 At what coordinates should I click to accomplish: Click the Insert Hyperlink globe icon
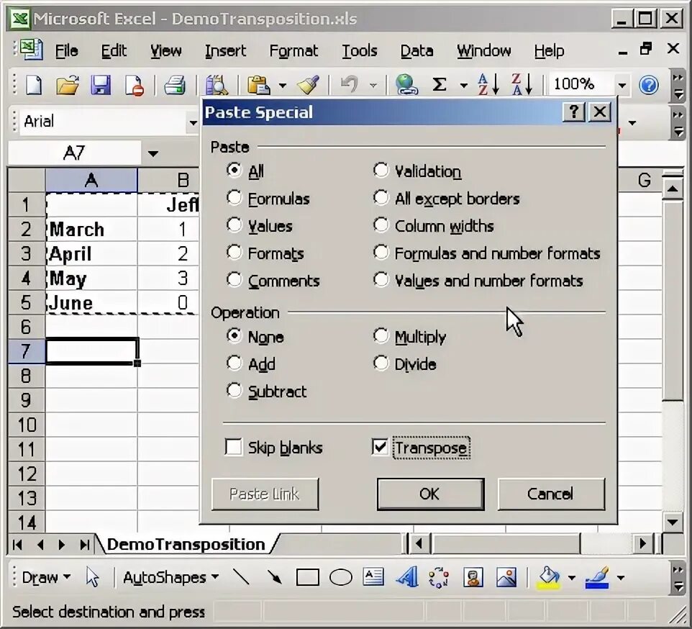tap(406, 84)
